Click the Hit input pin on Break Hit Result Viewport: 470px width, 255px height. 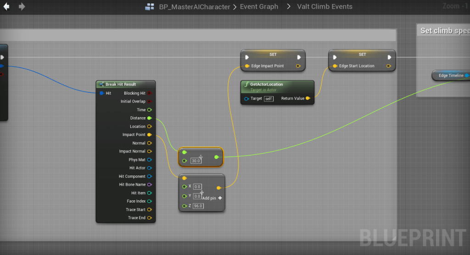[x=101, y=93]
